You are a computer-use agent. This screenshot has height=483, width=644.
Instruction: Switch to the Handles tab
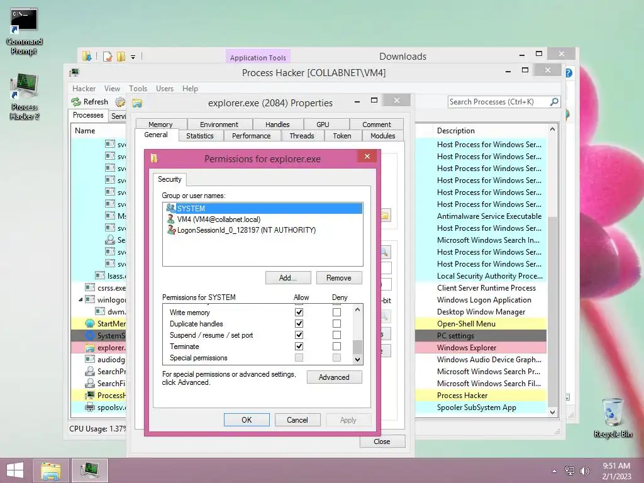[x=277, y=124]
